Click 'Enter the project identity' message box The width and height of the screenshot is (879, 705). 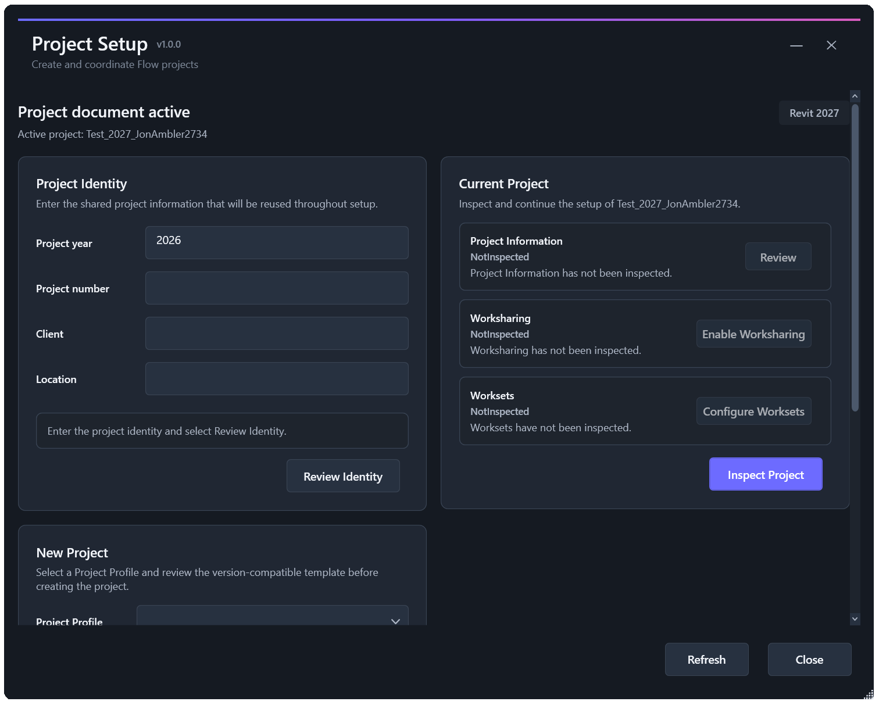(222, 431)
